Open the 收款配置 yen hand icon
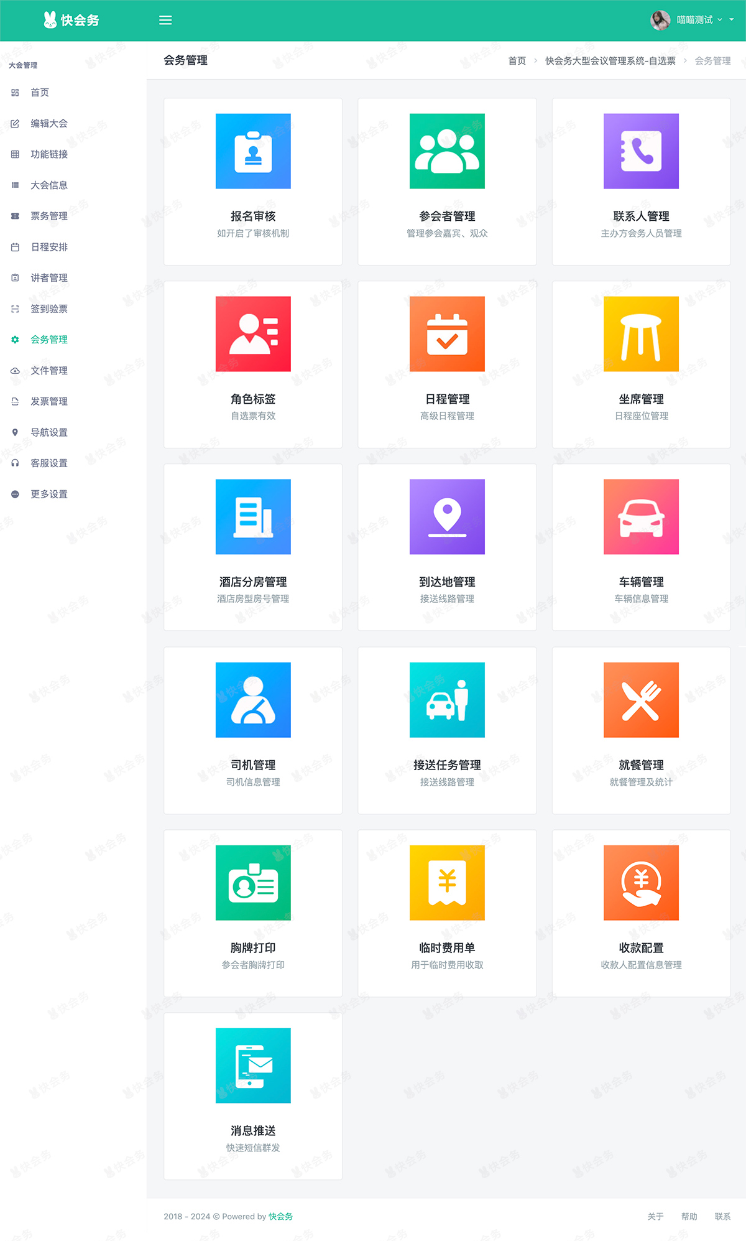The image size is (746, 1241). pos(641,883)
